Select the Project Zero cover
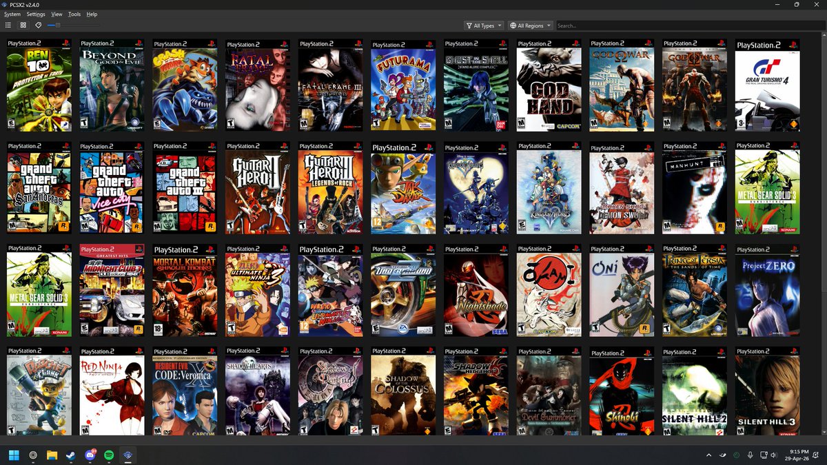The width and height of the screenshot is (827, 465). coord(768,291)
